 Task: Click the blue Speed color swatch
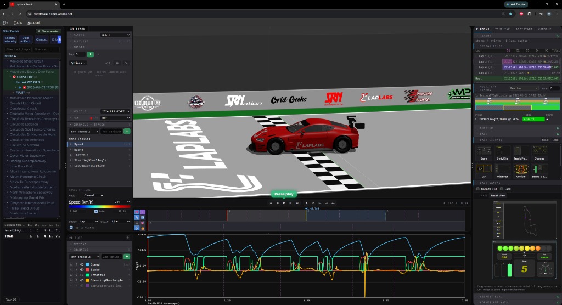point(87,264)
